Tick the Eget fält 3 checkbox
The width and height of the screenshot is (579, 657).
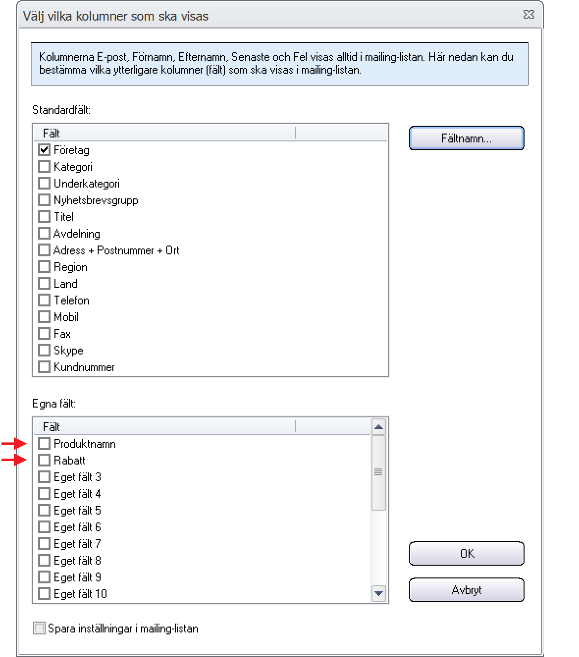44,477
